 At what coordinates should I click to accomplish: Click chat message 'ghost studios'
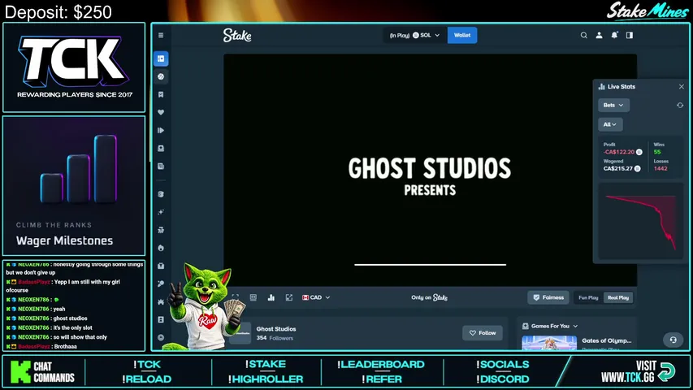pos(70,318)
